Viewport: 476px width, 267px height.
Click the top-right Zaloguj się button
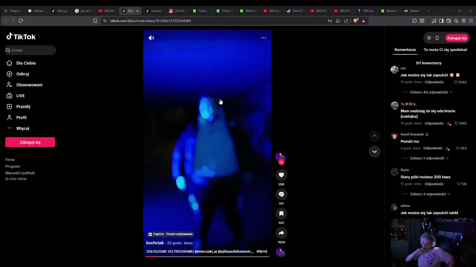click(x=457, y=38)
